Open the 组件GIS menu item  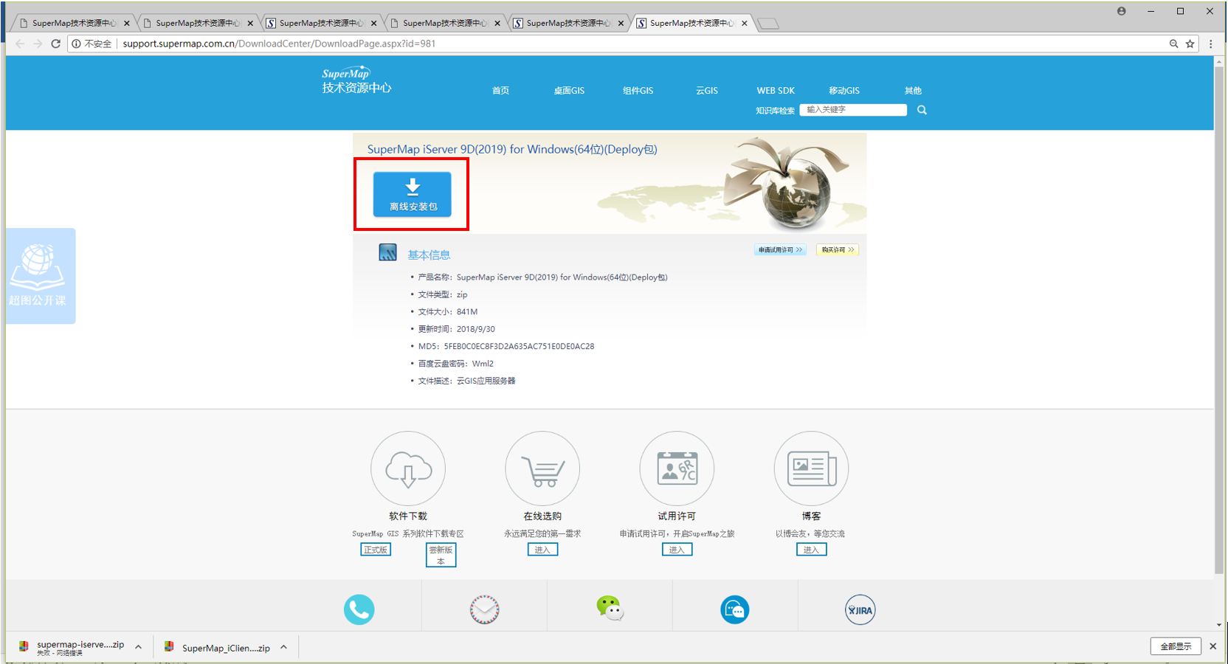pyautogui.click(x=638, y=91)
